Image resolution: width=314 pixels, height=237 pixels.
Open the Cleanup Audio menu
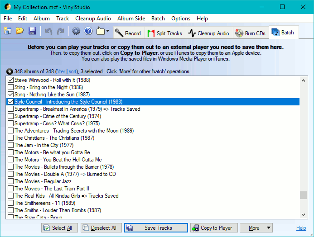coord(93,19)
